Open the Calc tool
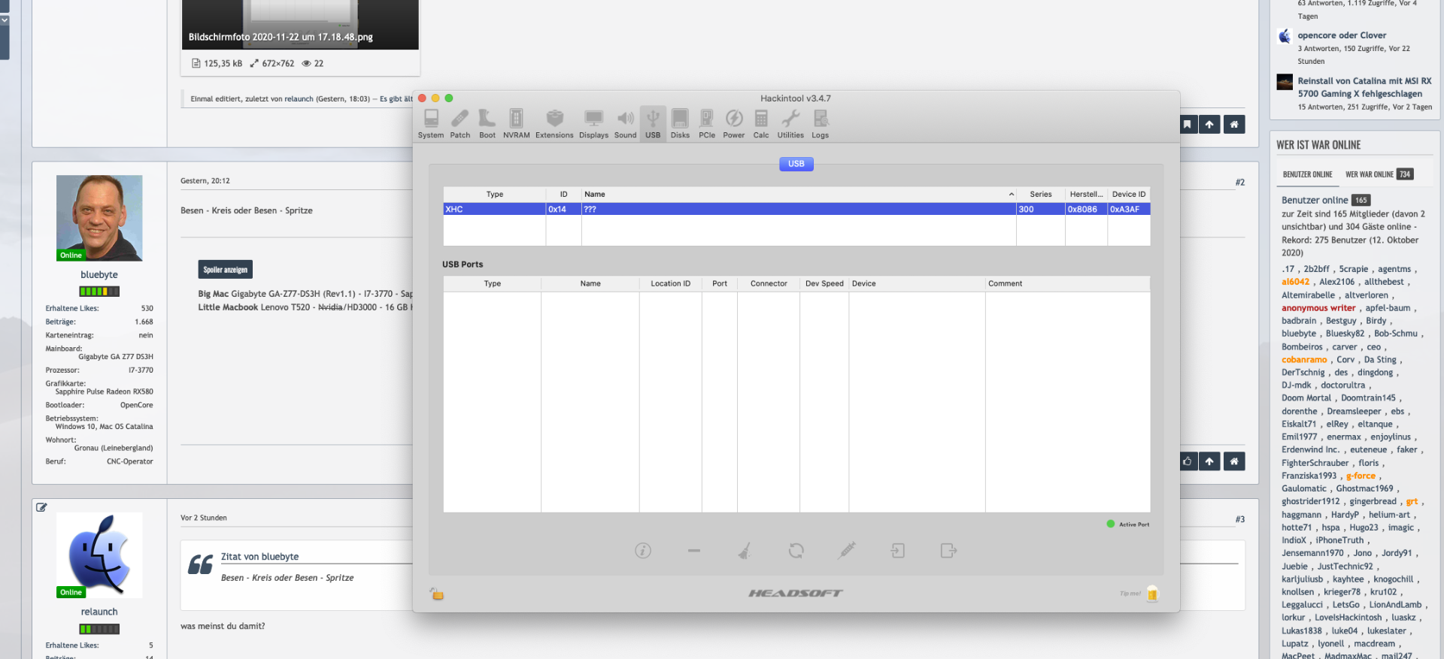 (x=761, y=123)
